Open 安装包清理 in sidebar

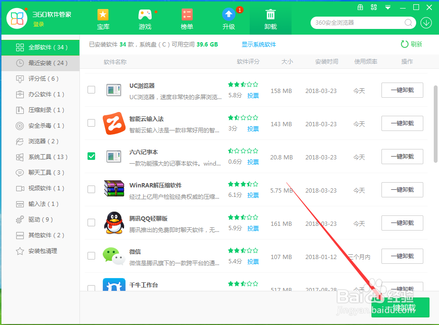tap(40, 251)
